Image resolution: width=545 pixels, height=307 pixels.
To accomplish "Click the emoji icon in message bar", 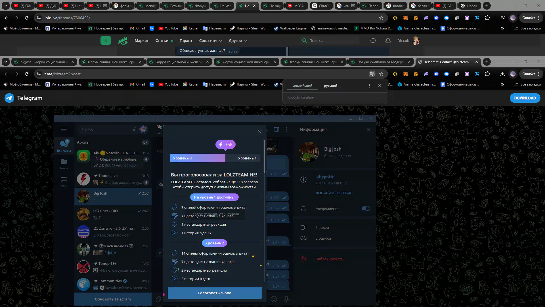I will point(274,299).
